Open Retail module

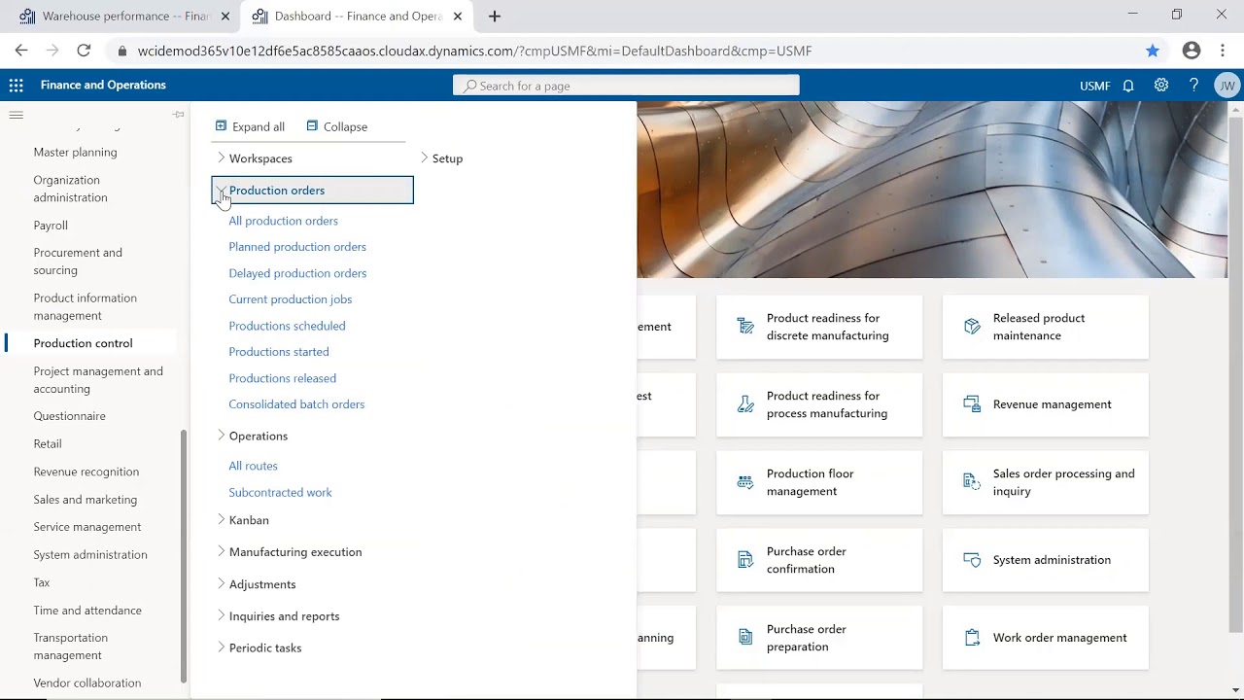[47, 443]
